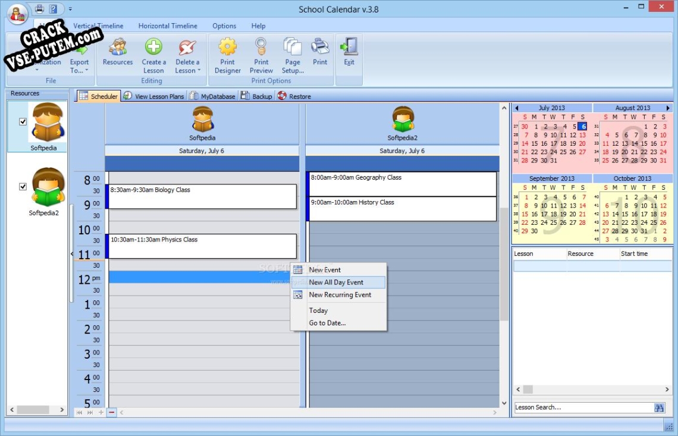Open Print Designer tool
Screen dimensions: 678x436
[x=228, y=48]
